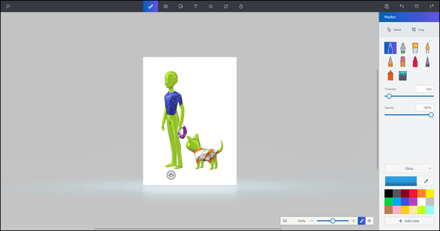Click the current color preview swatch
The width and height of the screenshot is (440, 231).
(x=401, y=181)
